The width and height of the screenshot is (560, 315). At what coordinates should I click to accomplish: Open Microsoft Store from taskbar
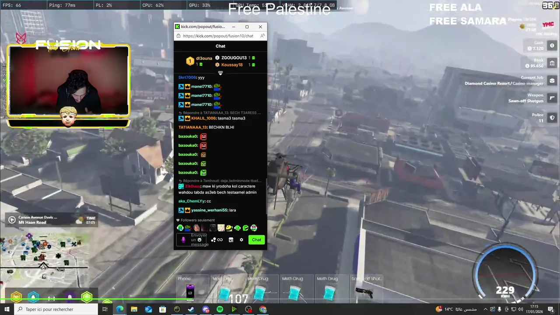coord(162,309)
